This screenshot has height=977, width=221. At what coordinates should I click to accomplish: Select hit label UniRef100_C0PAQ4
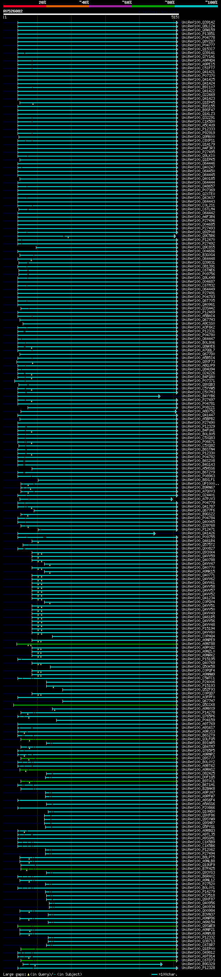tap(198, 636)
